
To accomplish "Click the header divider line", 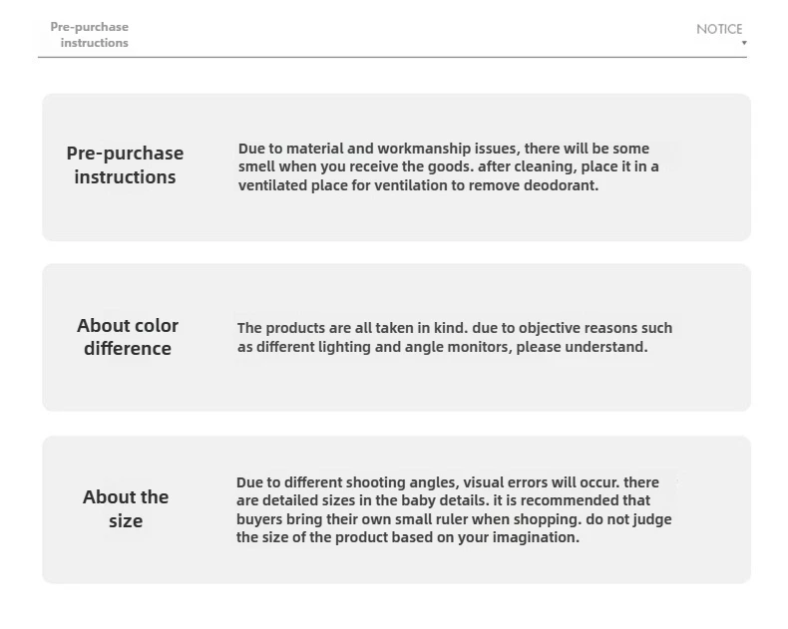I will point(392,57).
